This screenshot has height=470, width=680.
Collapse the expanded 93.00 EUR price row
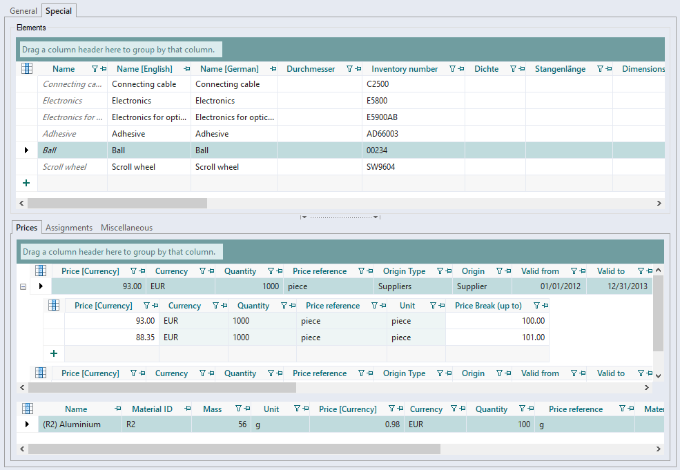tap(23, 286)
